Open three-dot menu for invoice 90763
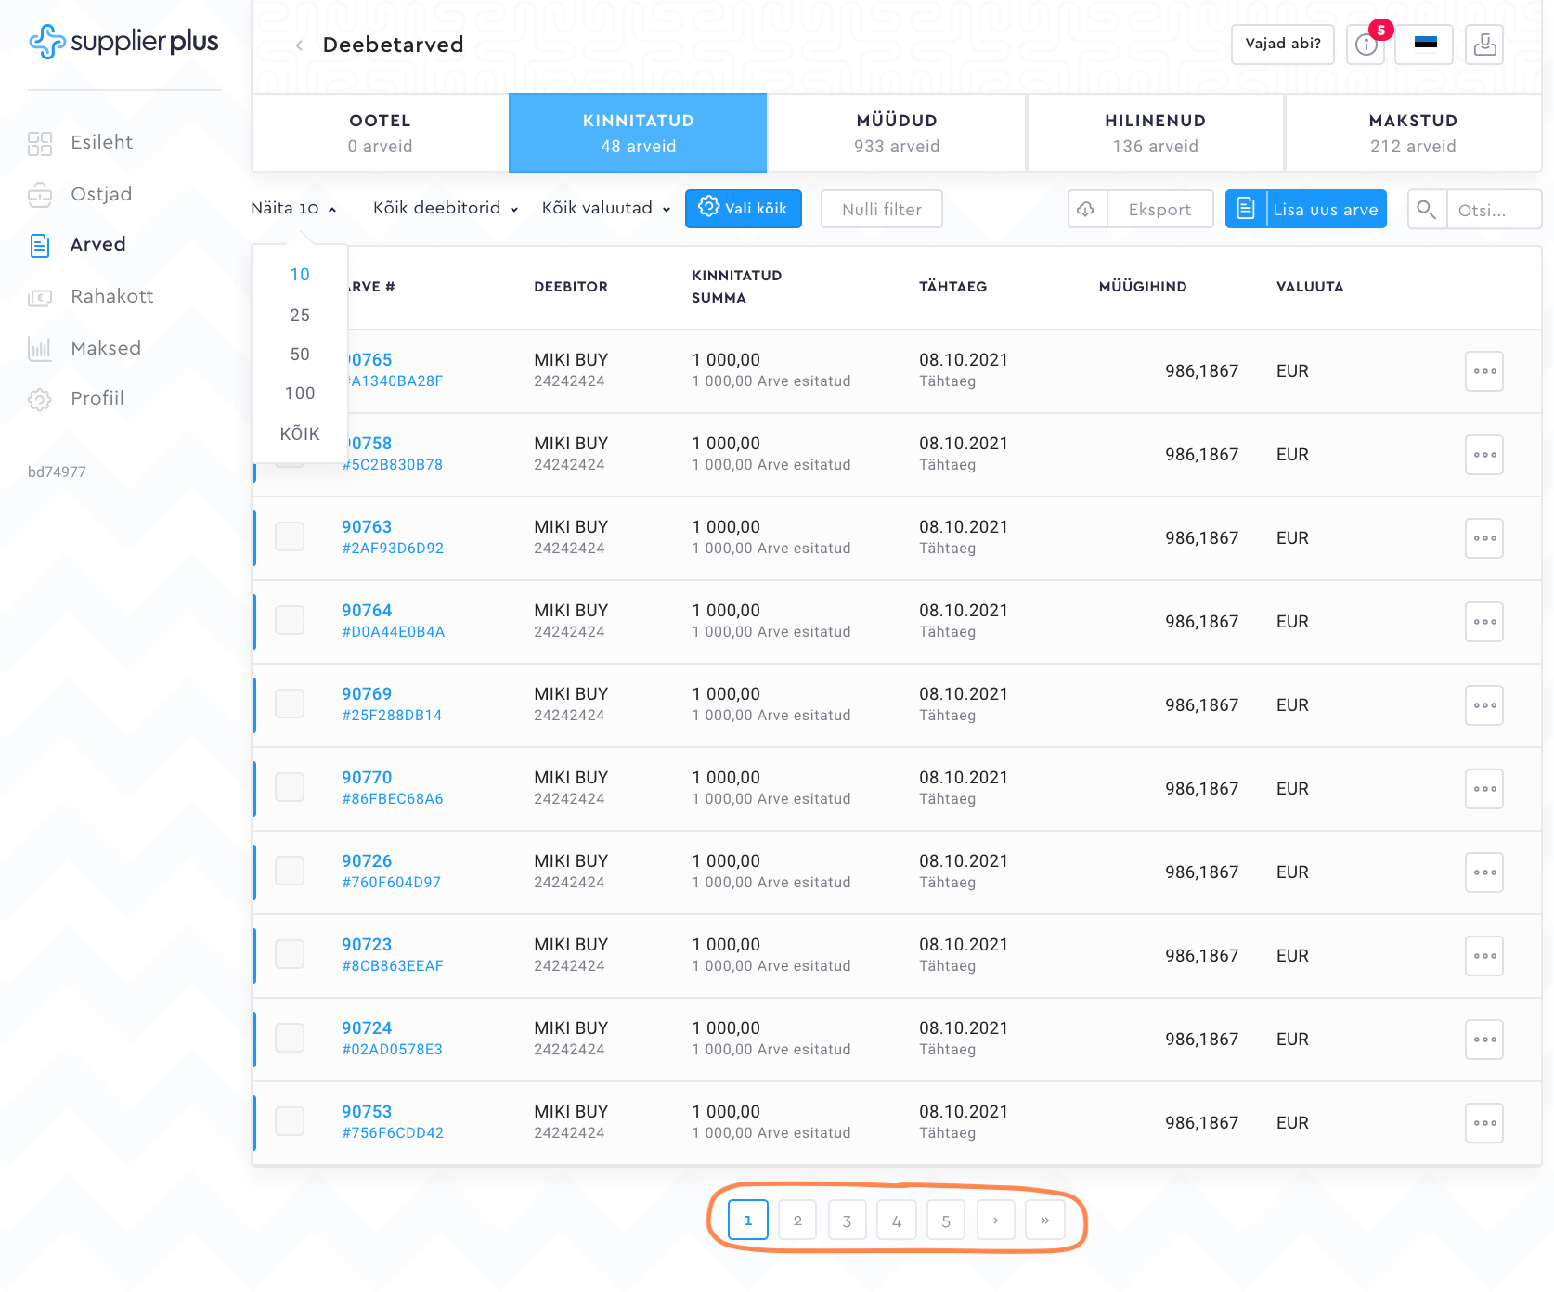1554x1292 pixels. point(1483,538)
